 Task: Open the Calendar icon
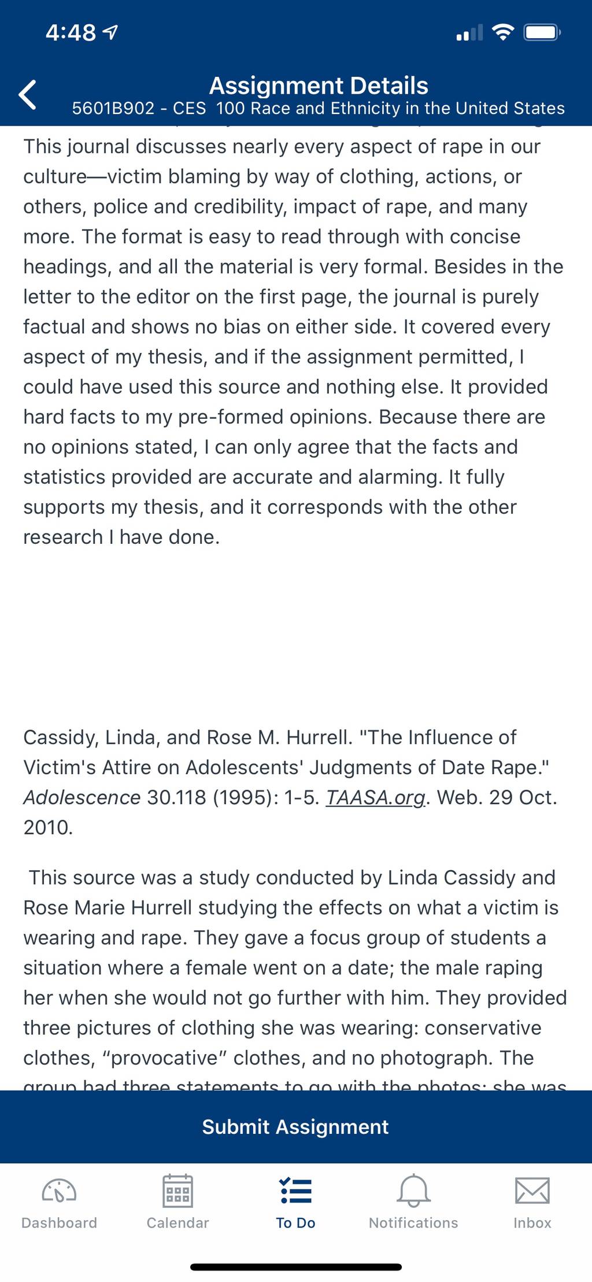tap(177, 1191)
